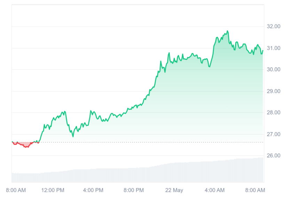The image size is (296, 198).
Task: Click the 29.00 price axis label
Action: pyautogui.click(x=273, y=91)
